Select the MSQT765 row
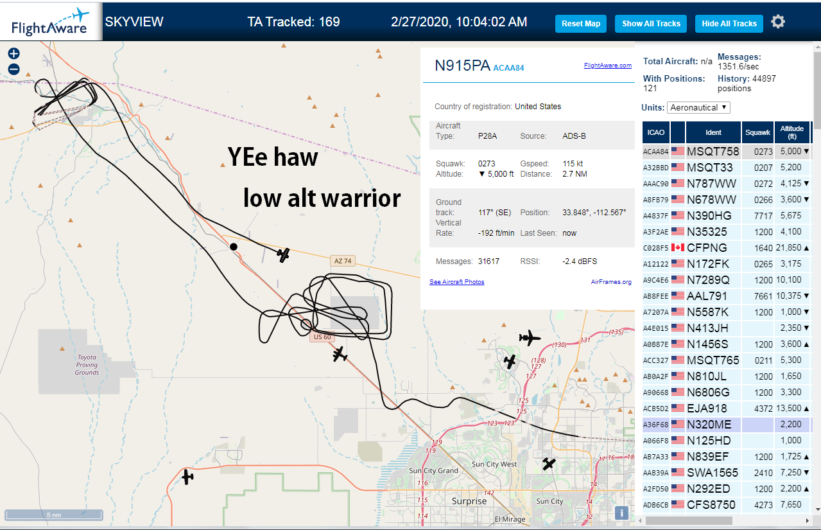821x530 pixels. click(726, 360)
